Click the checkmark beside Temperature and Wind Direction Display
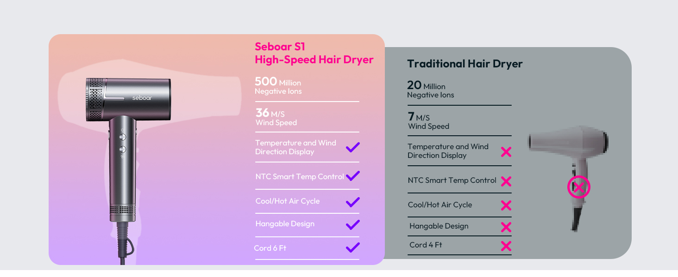678x277 pixels. [x=352, y=147]
